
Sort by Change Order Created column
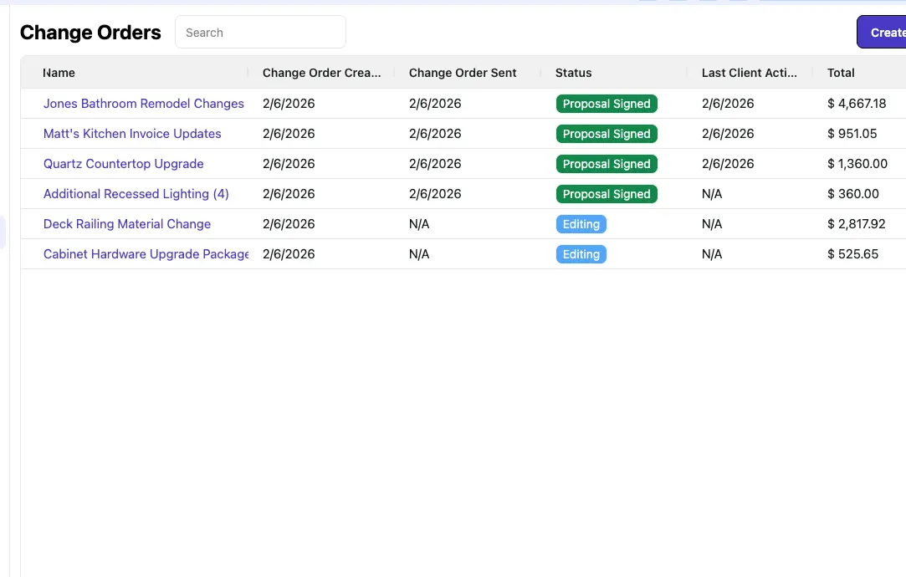321,73
